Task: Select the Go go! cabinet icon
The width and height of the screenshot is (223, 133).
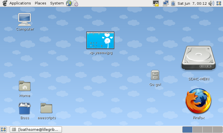Action: 155,75
